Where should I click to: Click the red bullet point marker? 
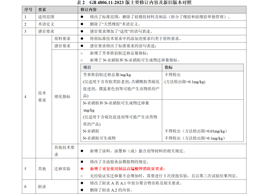click(x=82, y=169)
